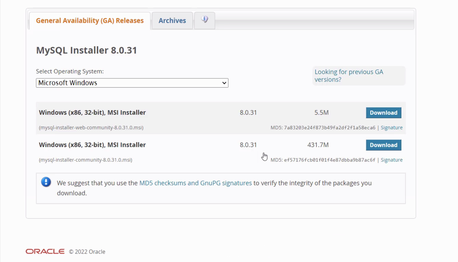Click the MD5 hash starting with ef57176f
Viewport: 458px width, 262px height.
tap(330, 160)
